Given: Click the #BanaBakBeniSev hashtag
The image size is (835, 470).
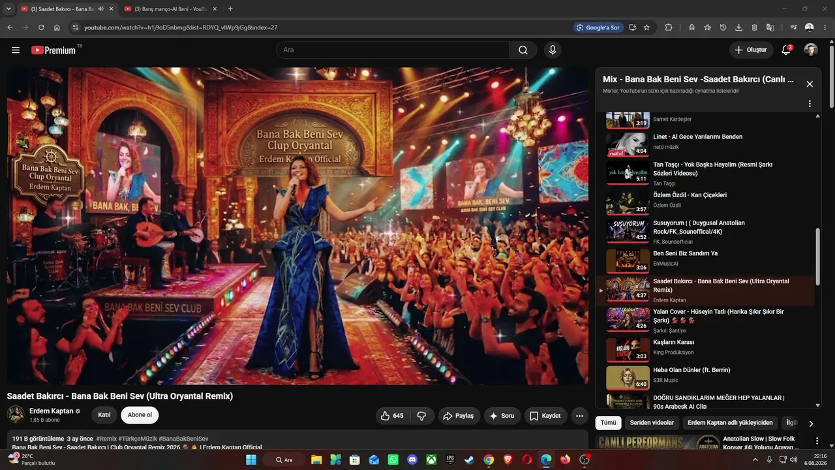Looking at the screenshot, I should [x=183, y=439].
